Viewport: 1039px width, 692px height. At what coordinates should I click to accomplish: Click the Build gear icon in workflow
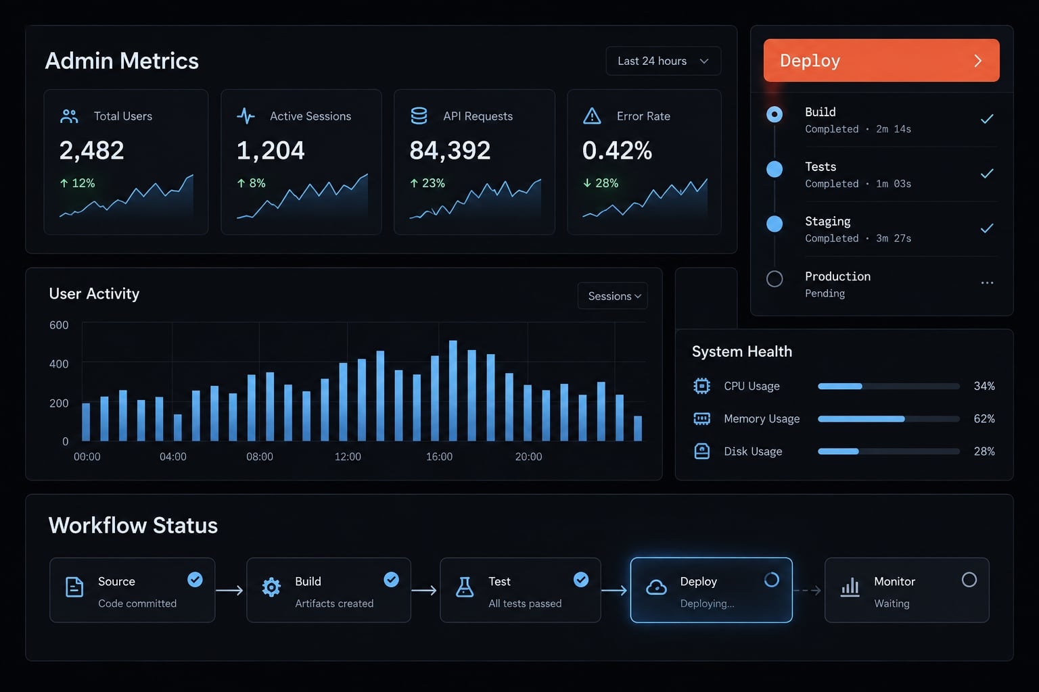(x=271, y=587)
